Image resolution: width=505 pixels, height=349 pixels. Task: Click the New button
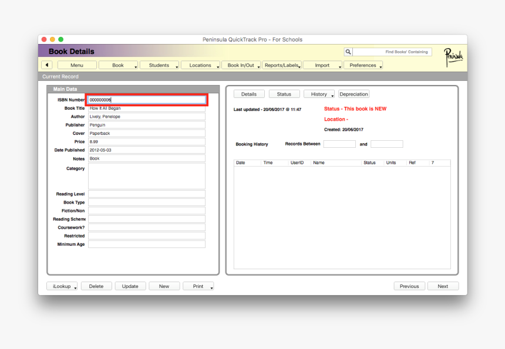point(164,286)
